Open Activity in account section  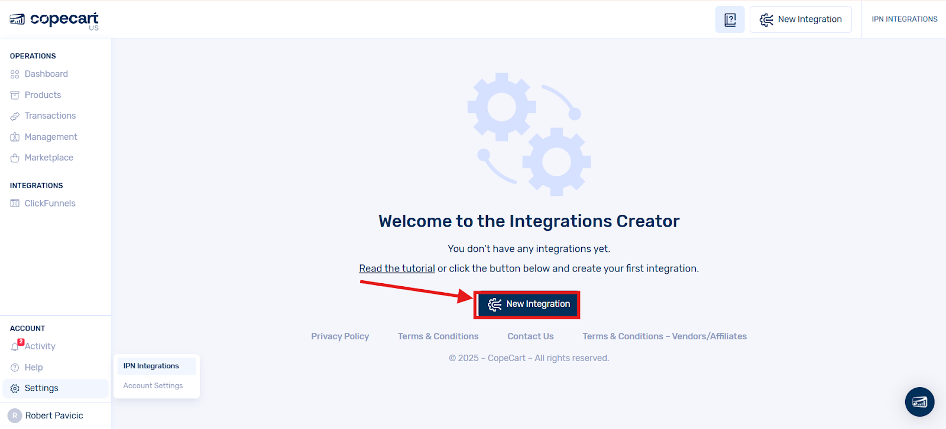[x=40, y=346]
